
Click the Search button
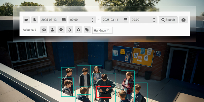coord(168,20)
